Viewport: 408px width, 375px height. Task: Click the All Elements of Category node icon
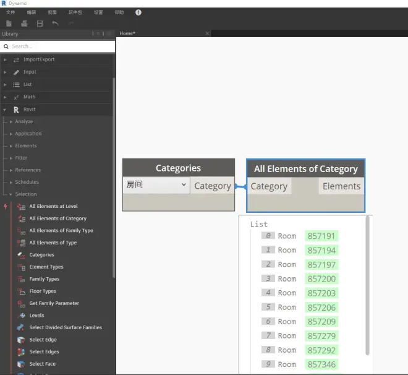(x=22, y=219)
